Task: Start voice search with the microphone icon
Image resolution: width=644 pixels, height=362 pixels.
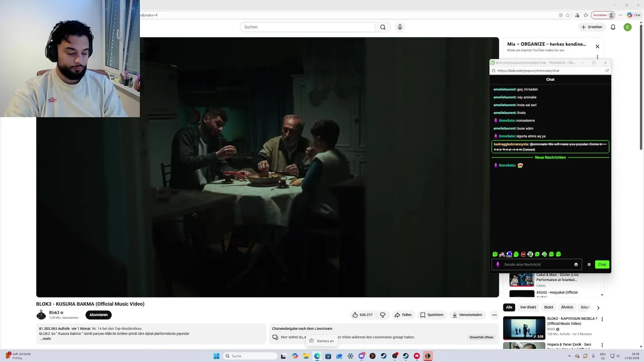Action: [x=400, y=27]
